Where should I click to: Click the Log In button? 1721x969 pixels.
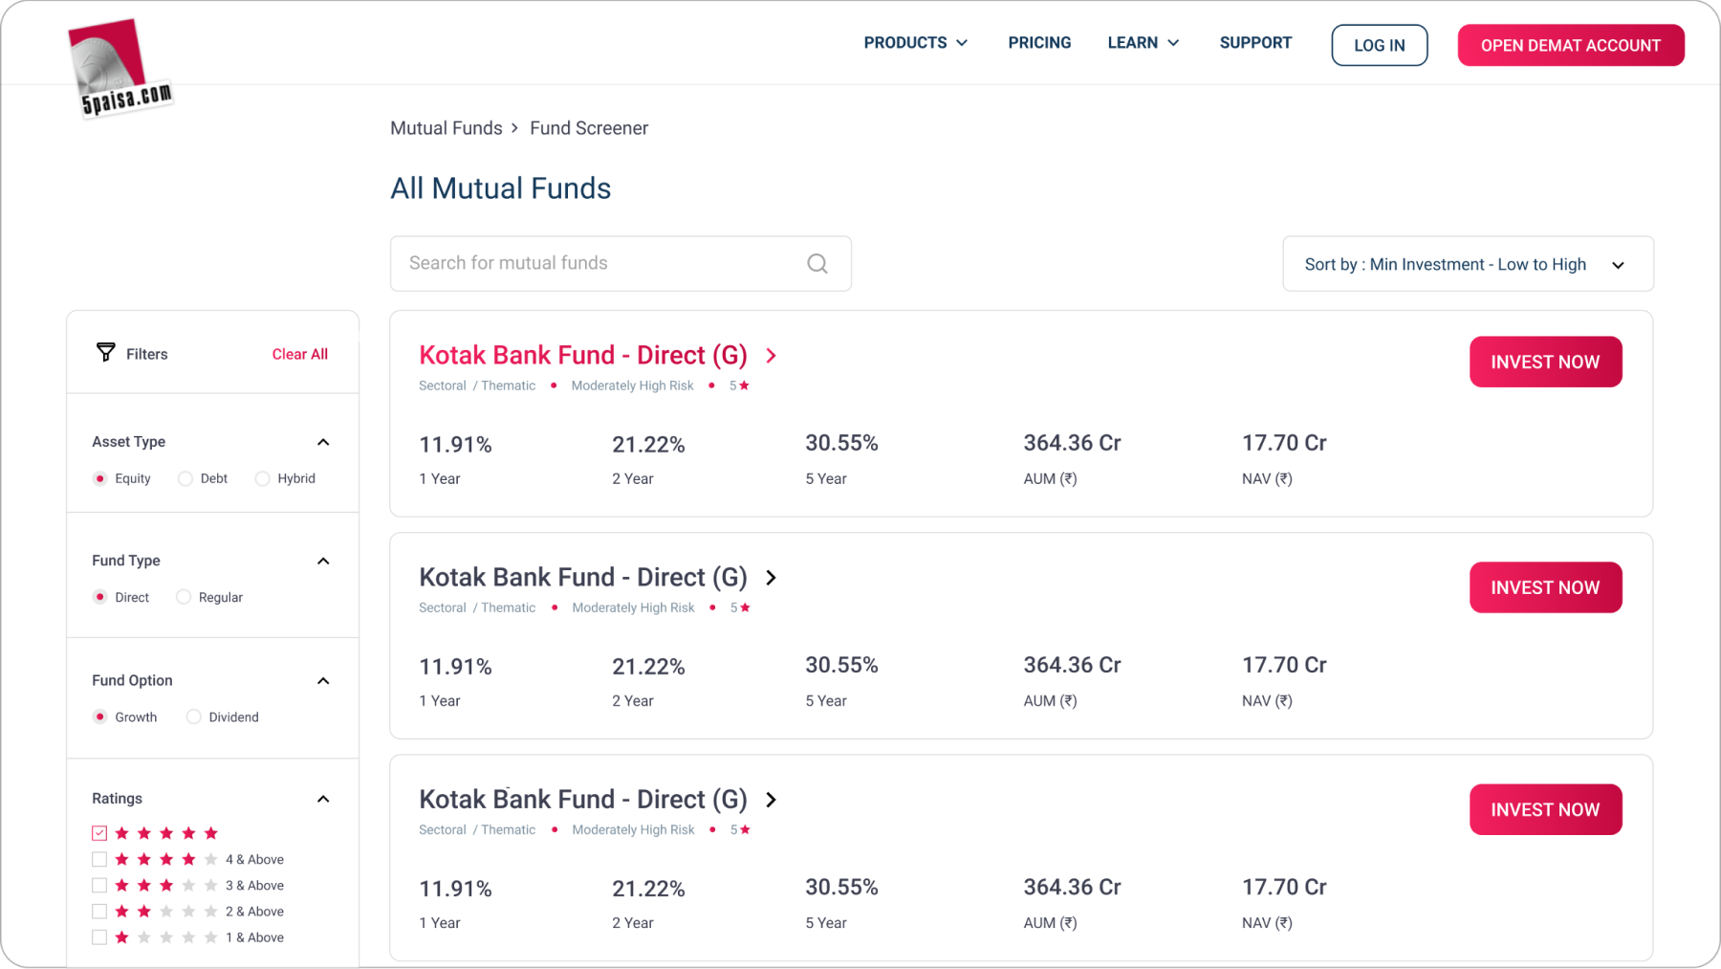pos(1380,45)
